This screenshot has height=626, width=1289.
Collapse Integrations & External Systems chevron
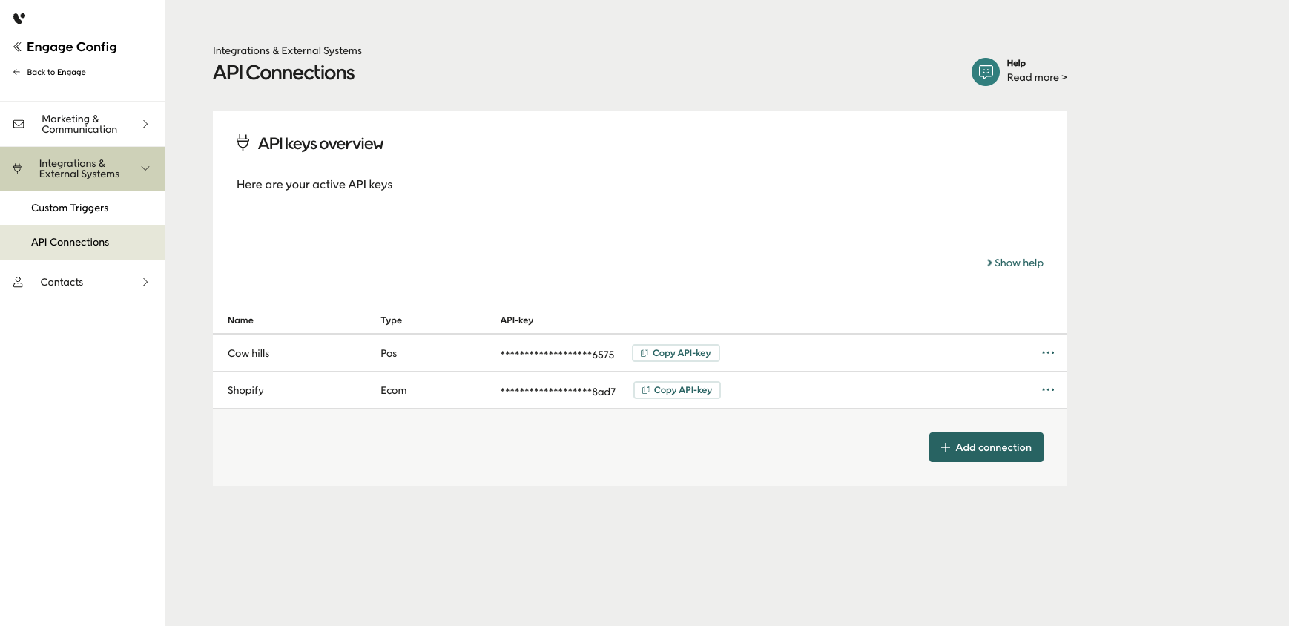(145, 168)
